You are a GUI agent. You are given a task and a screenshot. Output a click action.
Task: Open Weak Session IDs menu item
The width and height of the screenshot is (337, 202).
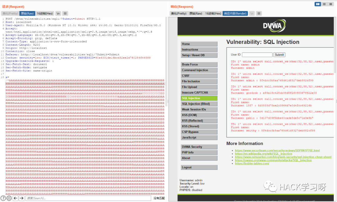(199, 109)
